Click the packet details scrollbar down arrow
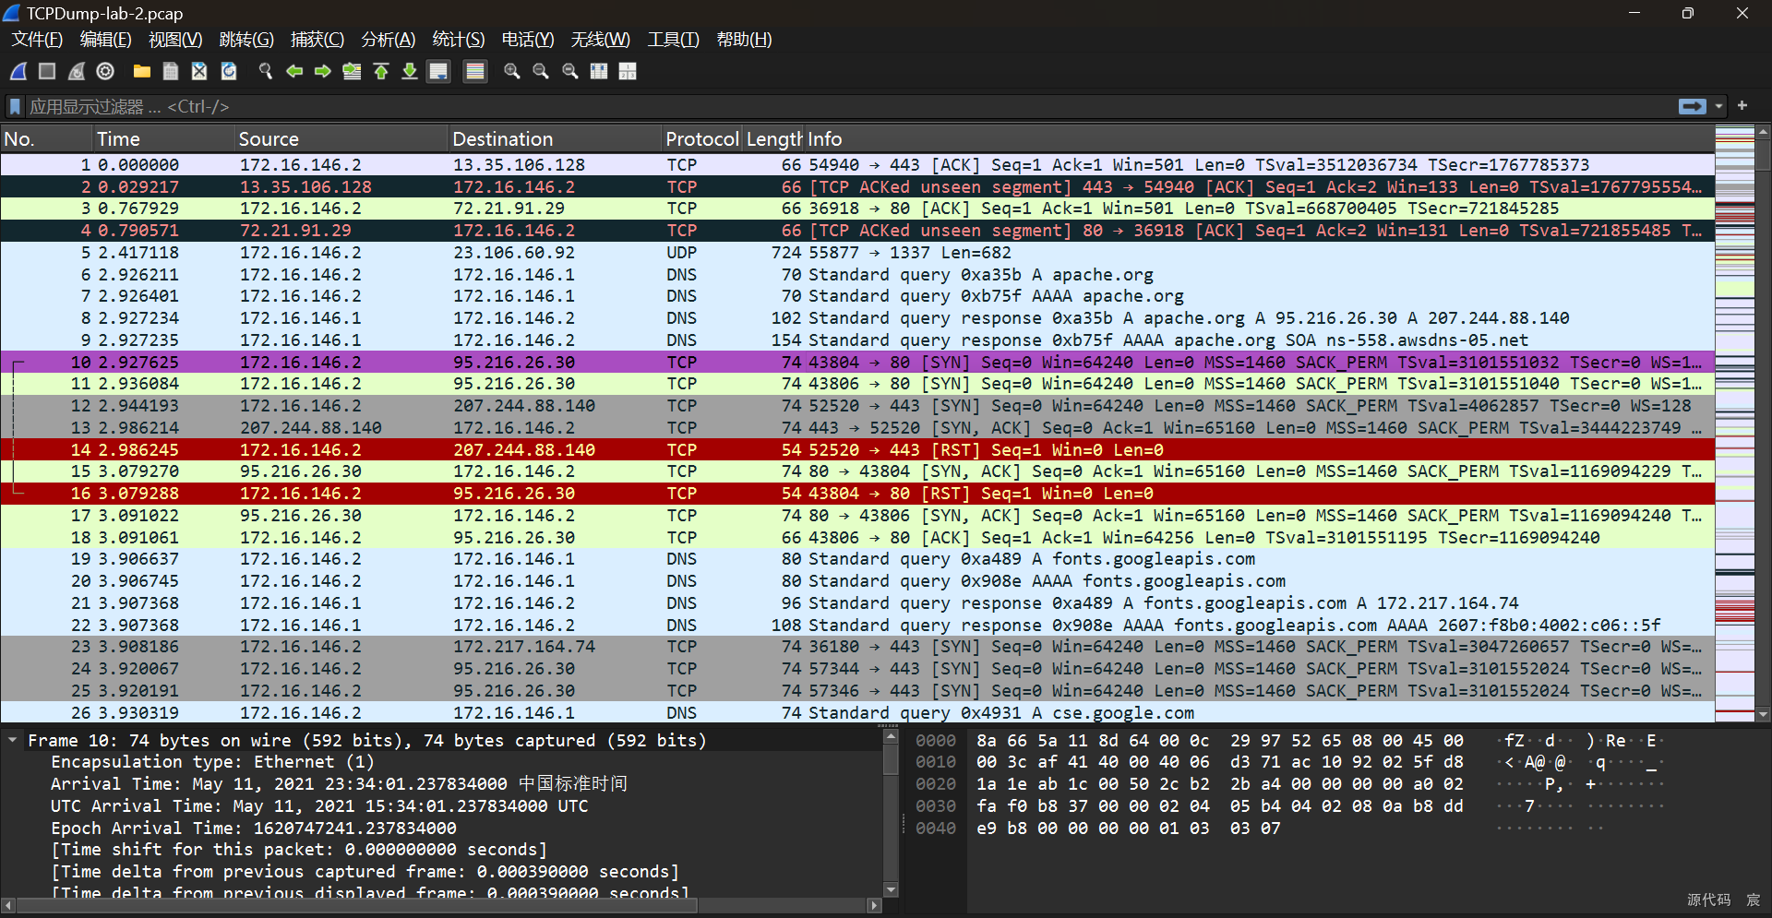 pyautogui.click(x=891, y=889)
